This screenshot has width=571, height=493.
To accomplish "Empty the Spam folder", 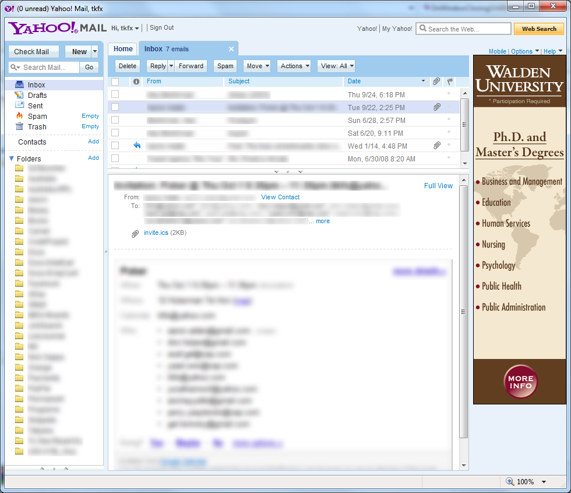I will [x=90, y=116].
